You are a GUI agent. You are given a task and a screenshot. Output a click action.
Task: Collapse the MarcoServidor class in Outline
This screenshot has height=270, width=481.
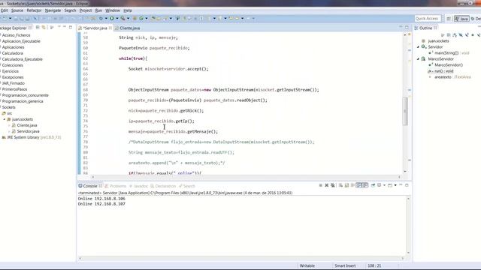point(418,58)
